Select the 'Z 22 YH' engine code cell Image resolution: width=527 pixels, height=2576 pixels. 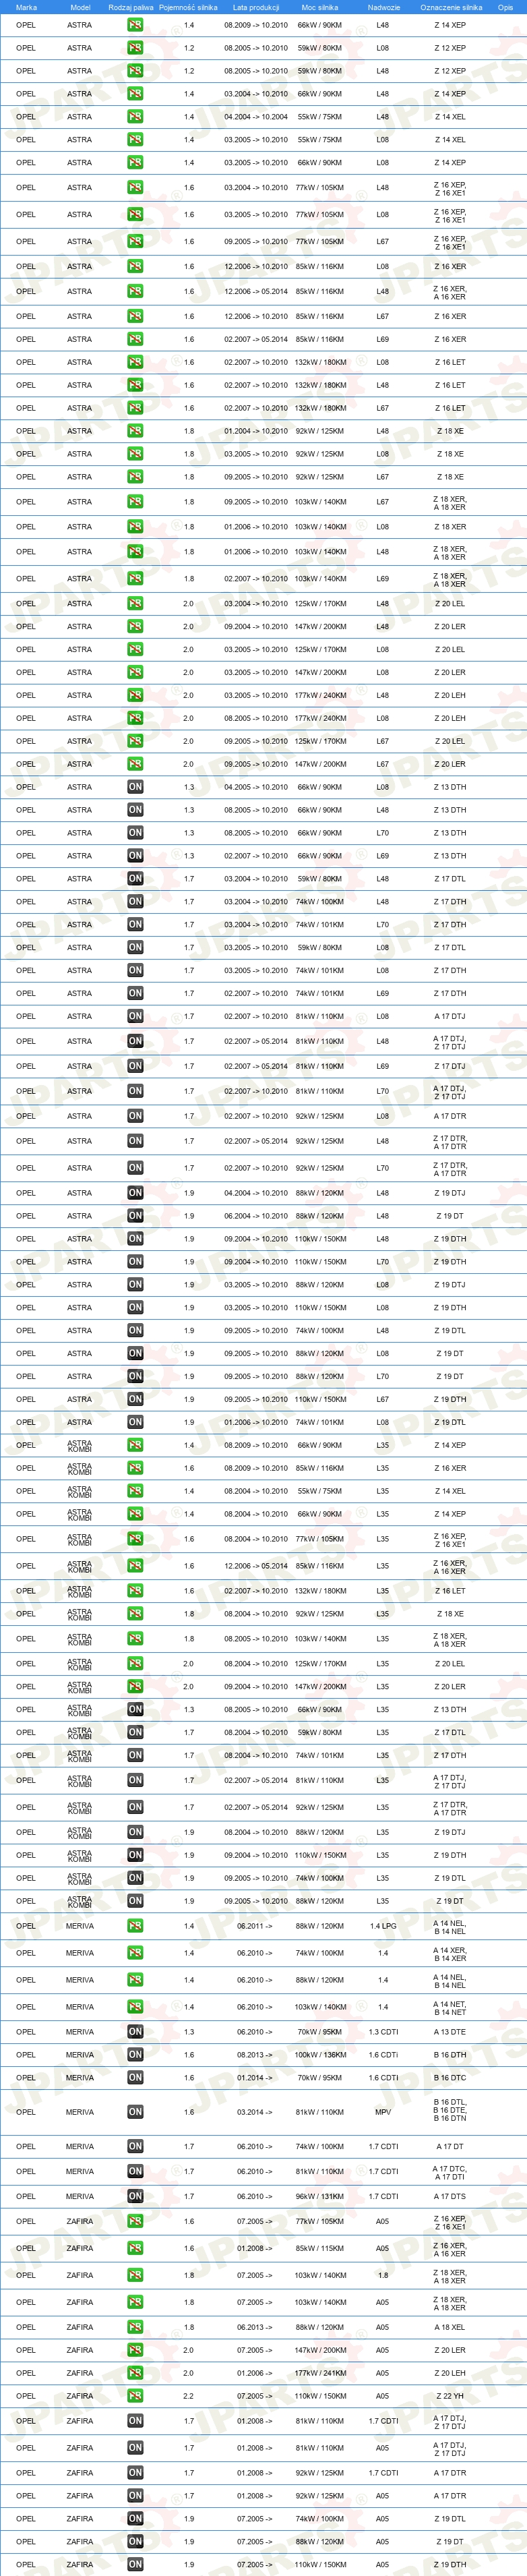450,2396
